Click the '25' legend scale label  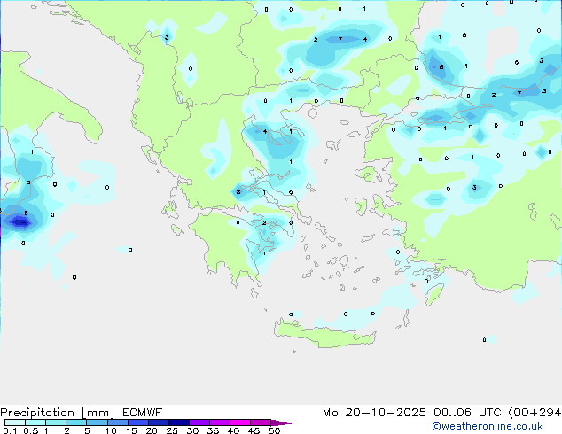pos(172,430)
